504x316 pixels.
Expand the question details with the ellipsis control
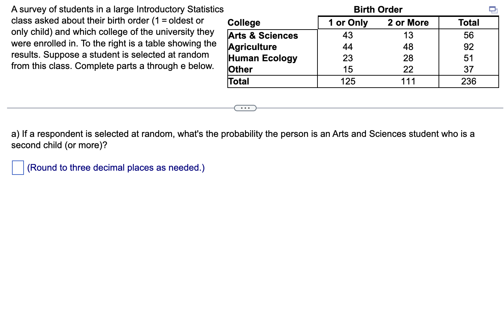pyautogui.click(x=245, y=108)
